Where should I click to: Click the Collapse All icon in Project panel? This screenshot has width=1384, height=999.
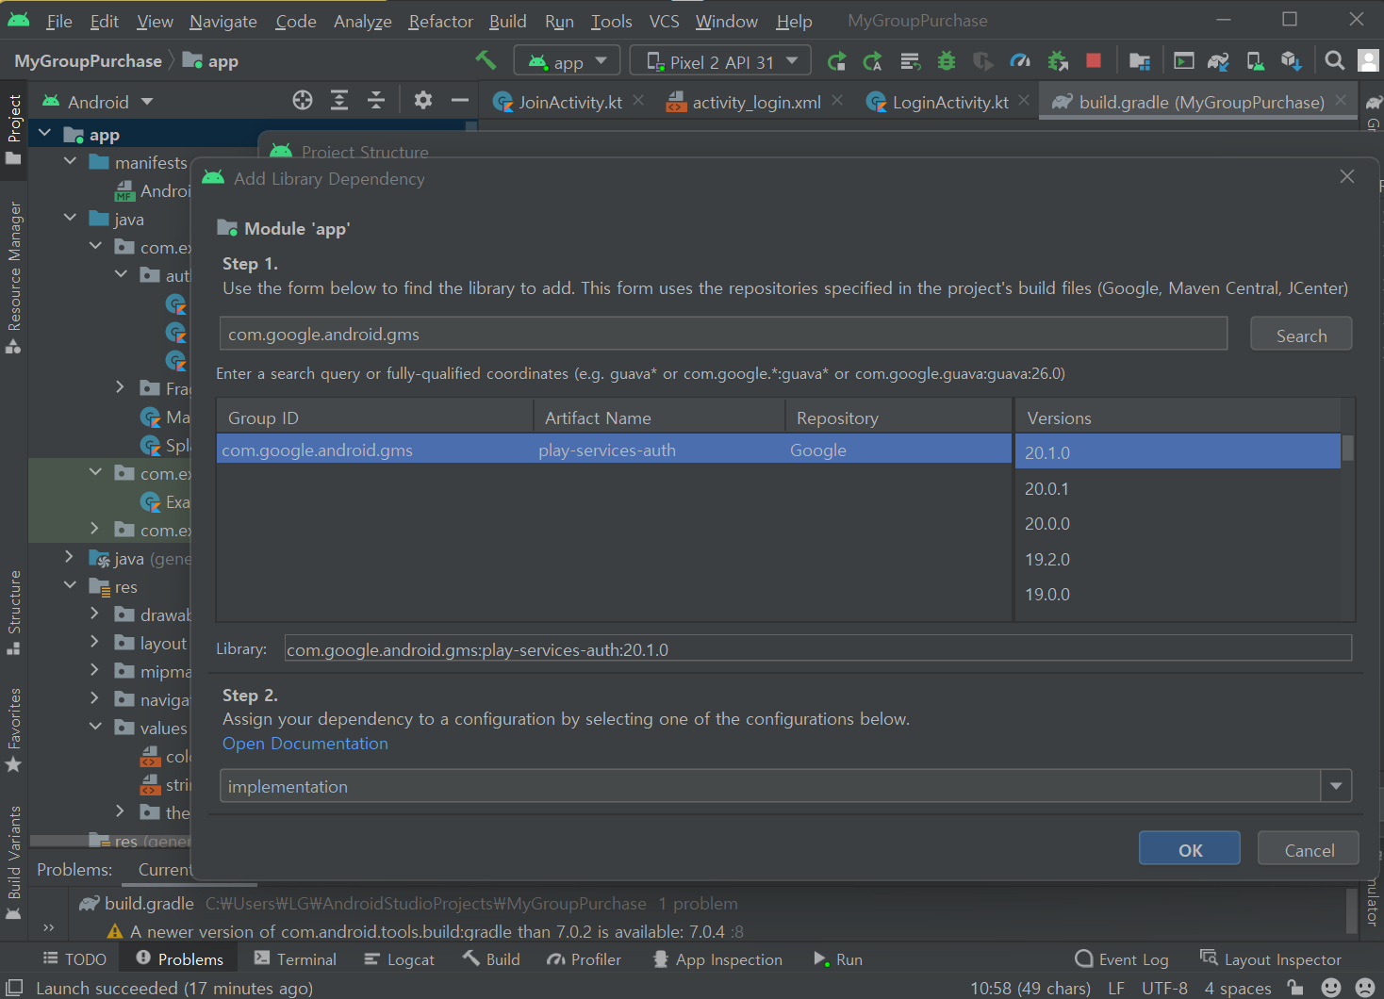376,101
